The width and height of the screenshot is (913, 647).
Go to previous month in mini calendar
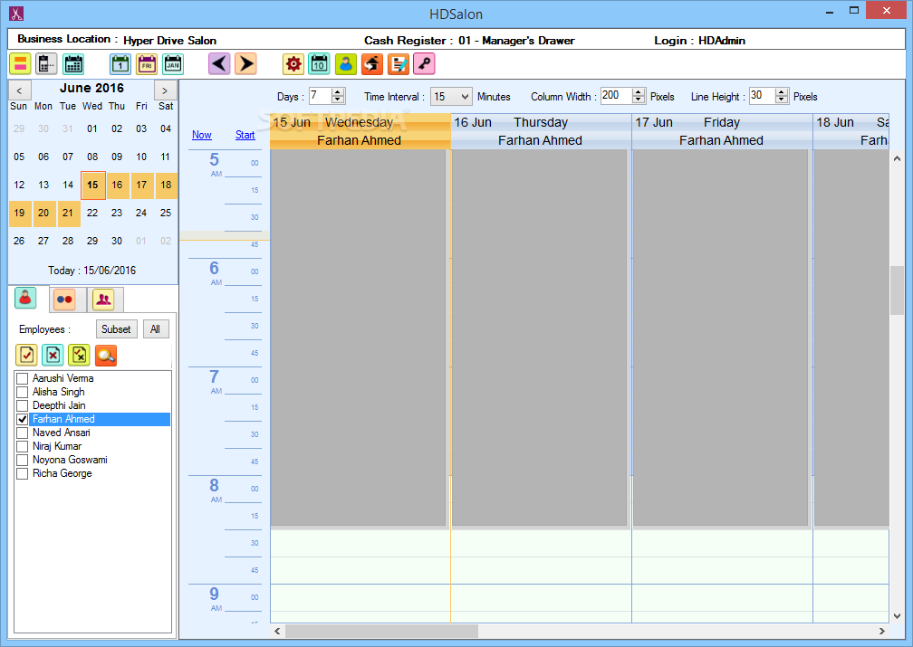point(19,90)
